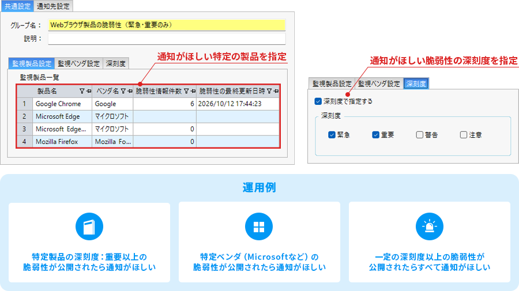Switch to the 共通設定 tab

(x=17, y=6)
